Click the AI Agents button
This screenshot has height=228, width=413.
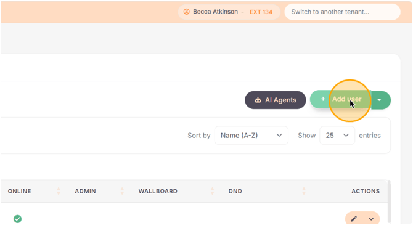point(276,100)
